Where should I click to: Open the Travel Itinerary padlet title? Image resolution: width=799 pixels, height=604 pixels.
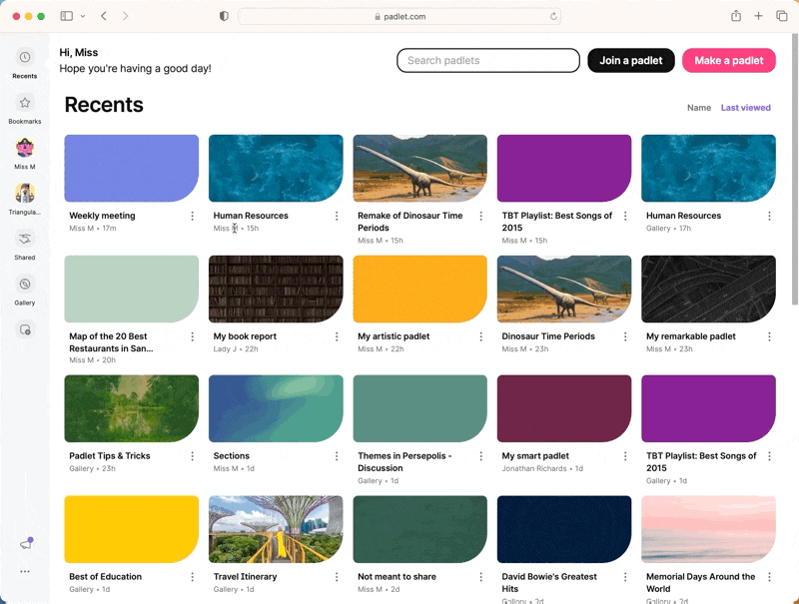coord(245,576)
